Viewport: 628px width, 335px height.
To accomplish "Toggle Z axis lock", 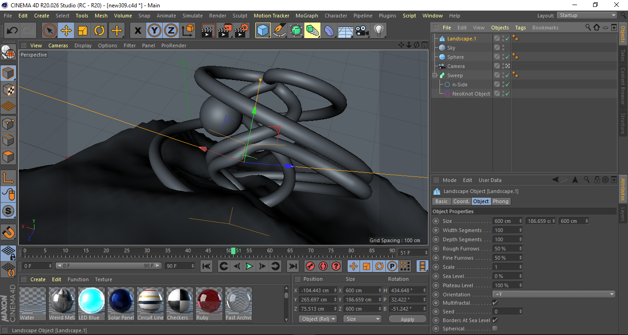I will point(171,31).
